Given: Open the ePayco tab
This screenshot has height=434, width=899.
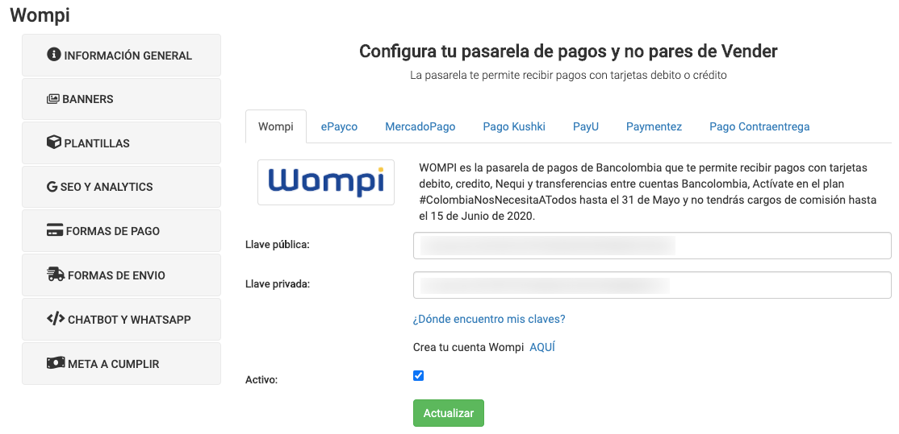Looking at the screenshot, I should (339, 126).
